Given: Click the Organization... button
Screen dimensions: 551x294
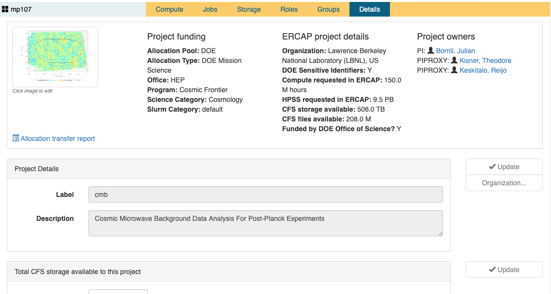Looking at the screenshot, I should coord(504,183).
